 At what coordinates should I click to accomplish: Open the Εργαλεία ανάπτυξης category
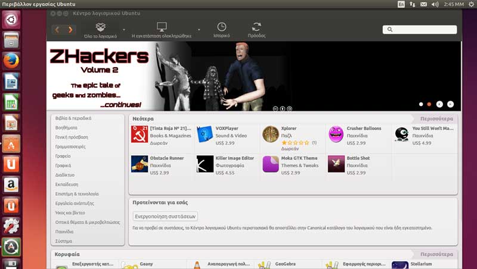75,203
